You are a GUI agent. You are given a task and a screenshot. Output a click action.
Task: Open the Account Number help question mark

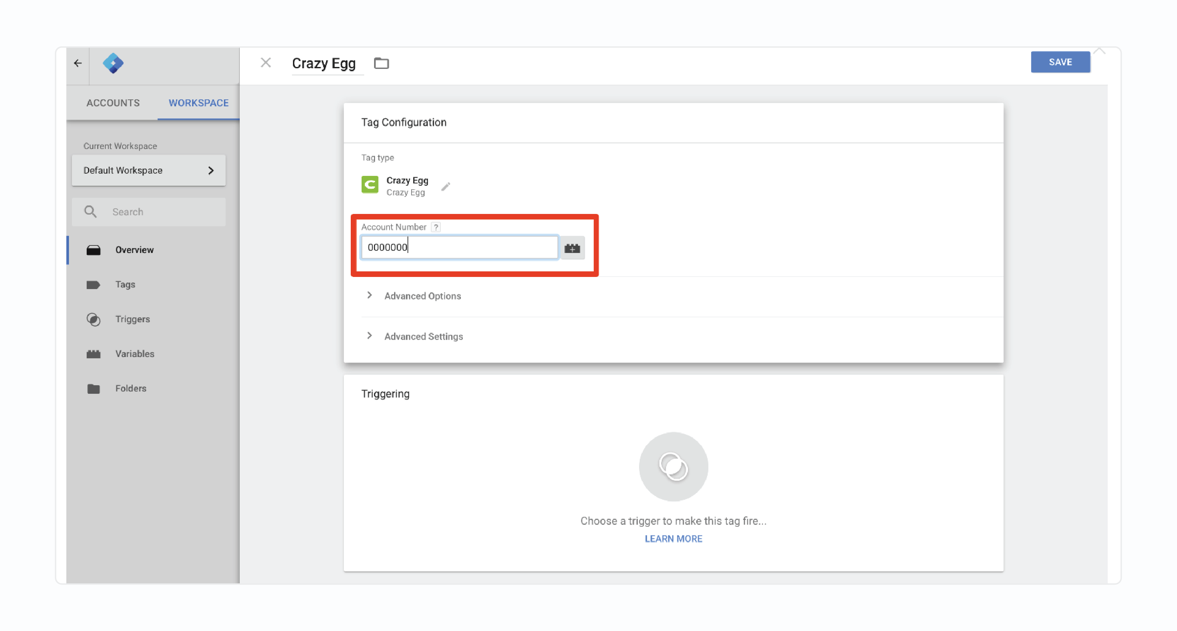(x=436, y=227)
